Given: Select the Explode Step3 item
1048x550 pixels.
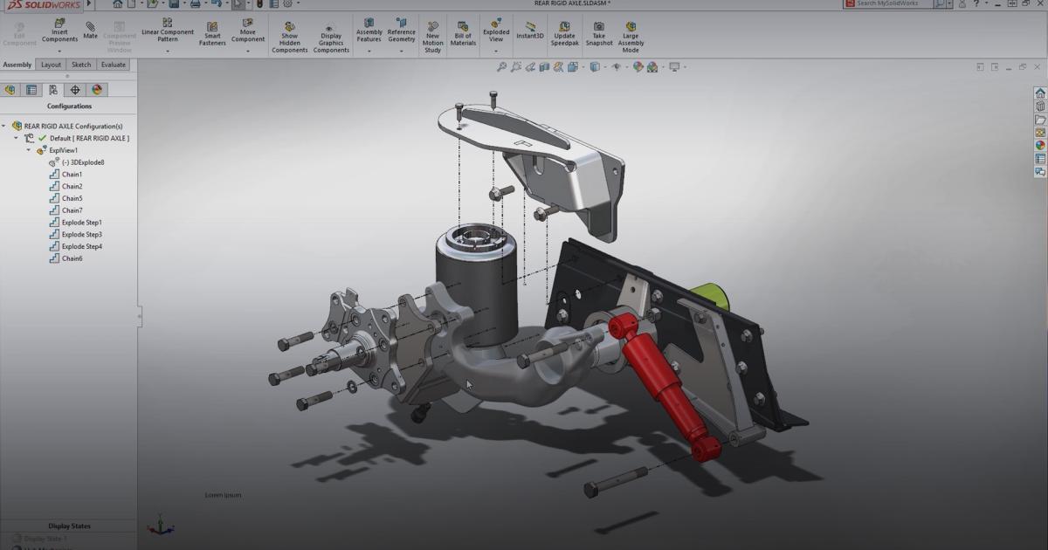Looking at the screenshot, I should tap(81, 235).
